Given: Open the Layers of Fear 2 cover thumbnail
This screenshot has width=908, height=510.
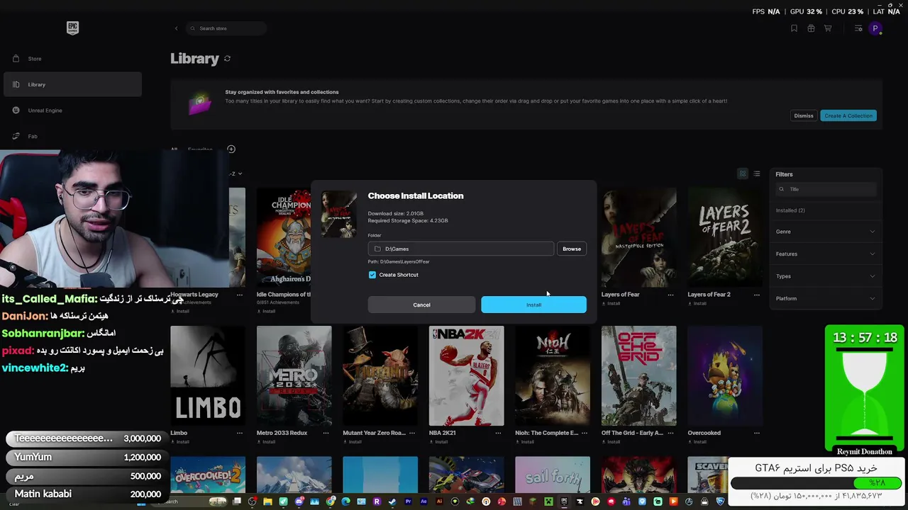Looking at the screenshot, I should coord(725,238).
